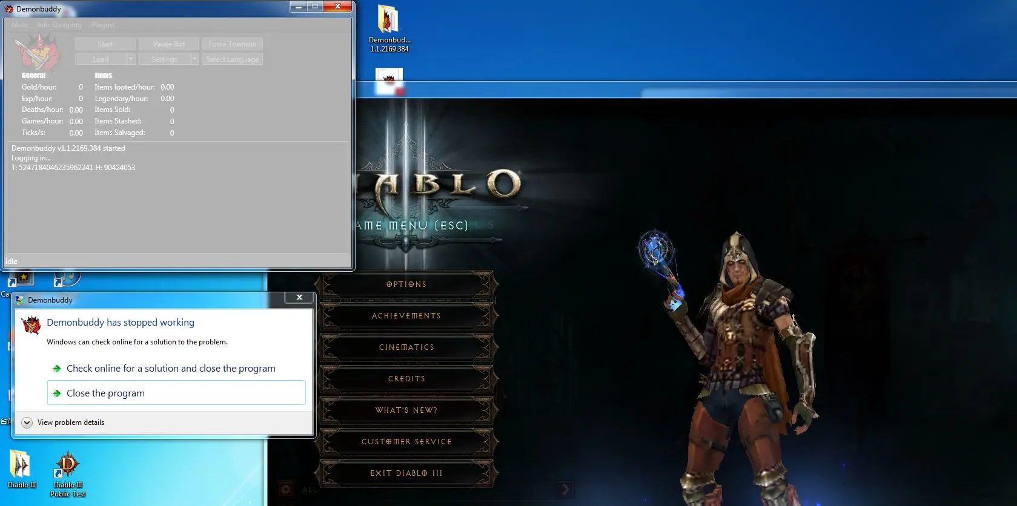Open CREDITS in the Diablo game menu
This screenshot has width=1017, height=506.
pyautogui.click(x=406, y=378)
